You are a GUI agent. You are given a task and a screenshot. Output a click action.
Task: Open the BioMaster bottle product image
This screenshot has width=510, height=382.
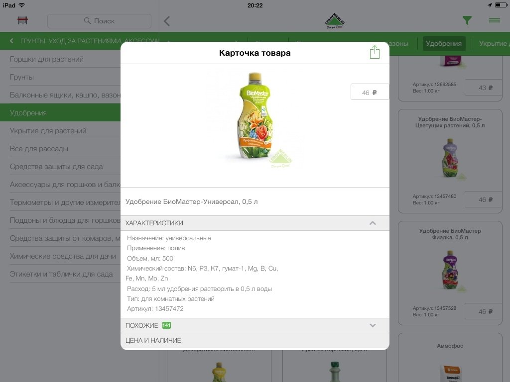point(255,116)
